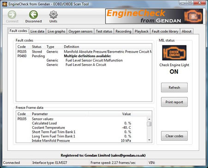Click the 10 kPa pressure value

(126, 141)
